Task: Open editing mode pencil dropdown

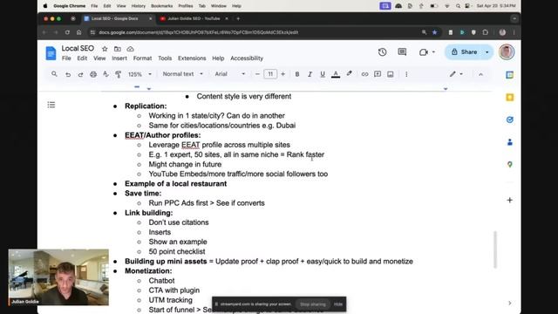Action: 456,74
